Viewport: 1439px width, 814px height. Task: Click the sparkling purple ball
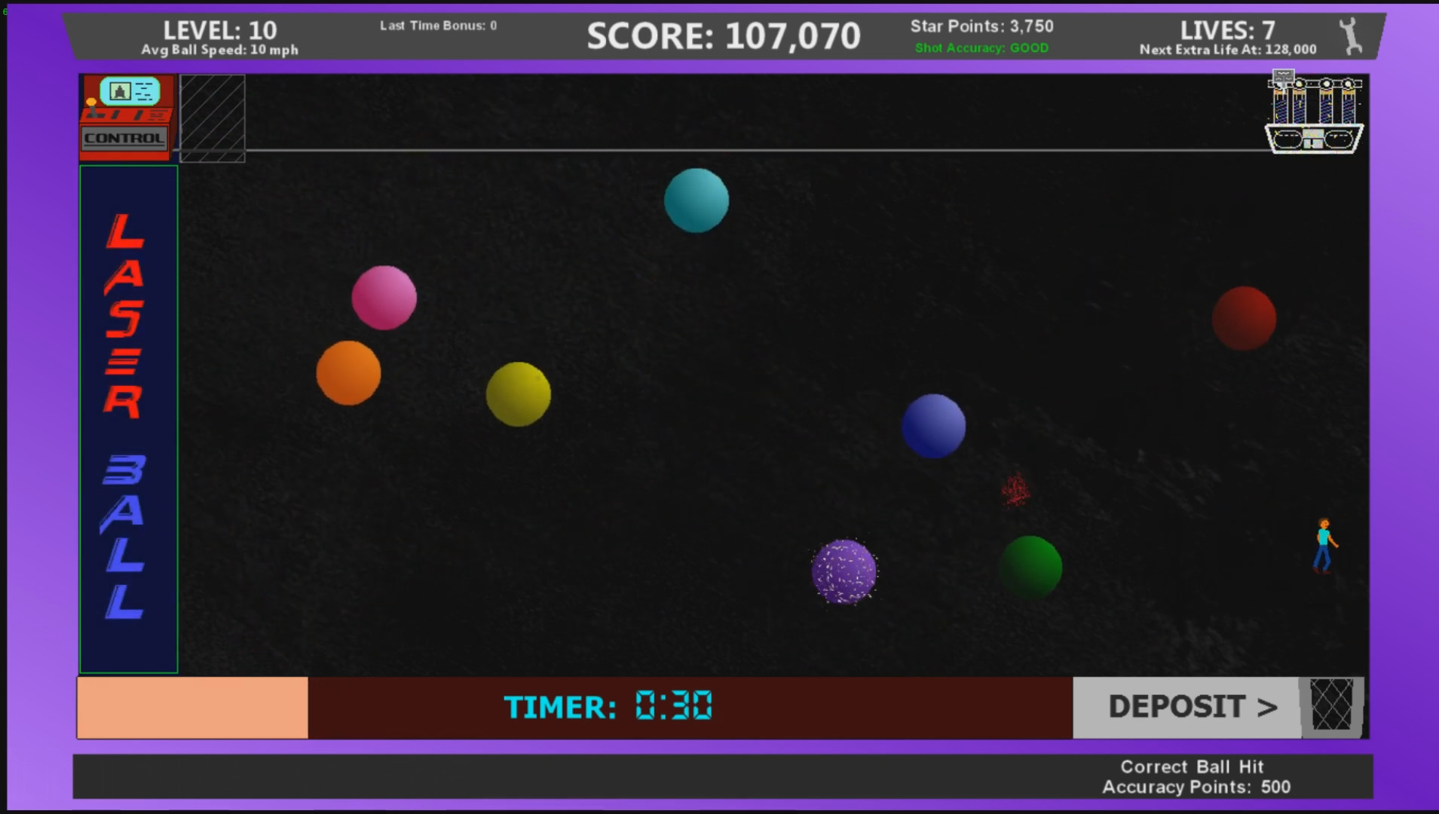point(844,573)
